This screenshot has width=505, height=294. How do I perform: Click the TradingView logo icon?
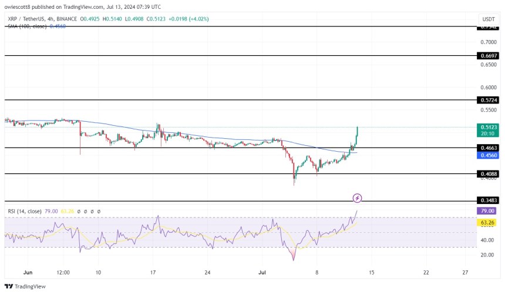pyautogui.click(x=8, y=286)
